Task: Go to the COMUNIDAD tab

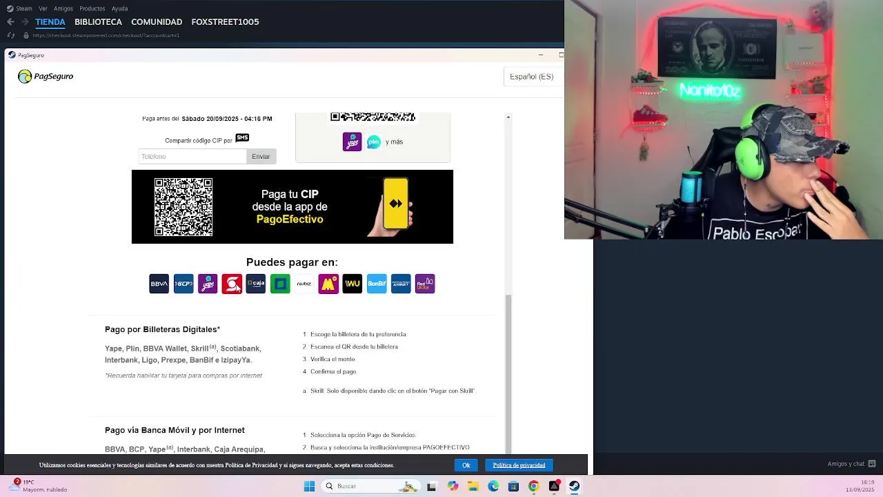Action: click(157, 22)
